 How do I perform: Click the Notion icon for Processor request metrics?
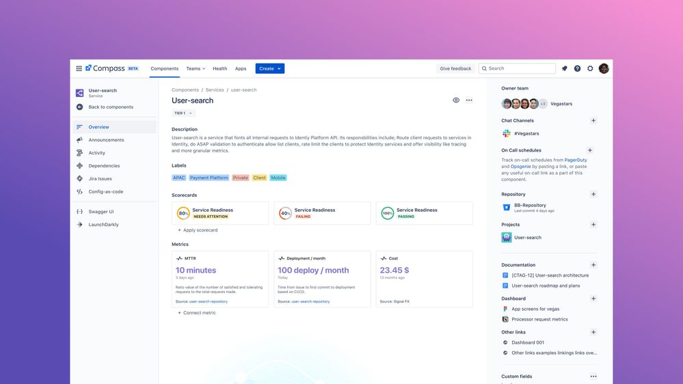coord(505,319)
